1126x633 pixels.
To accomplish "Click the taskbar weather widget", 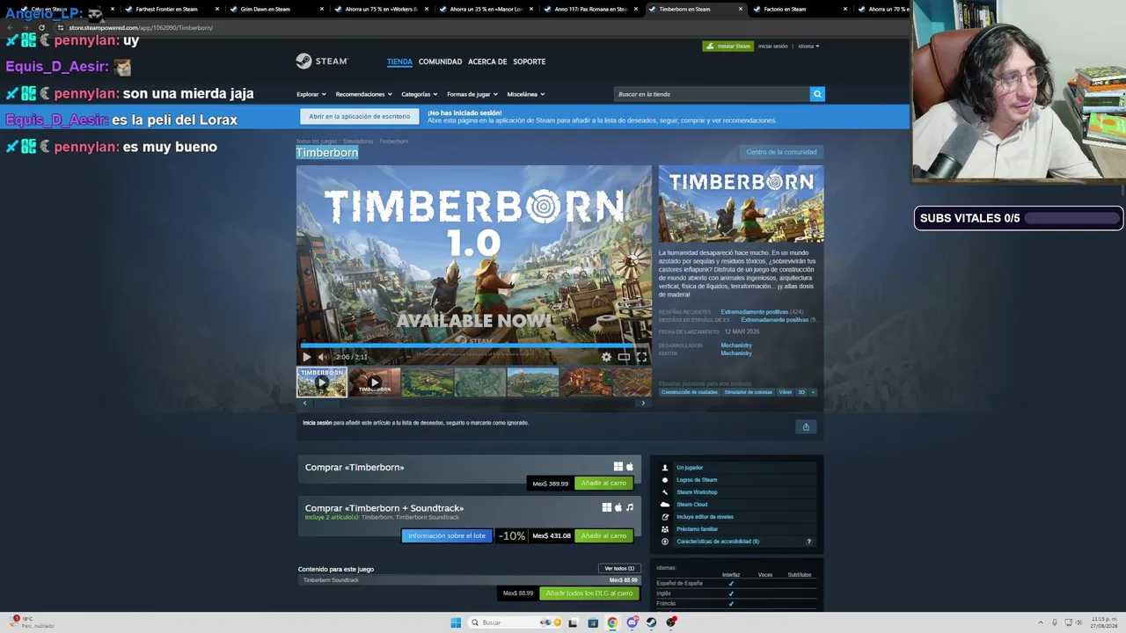I will (x=33, y=622).
